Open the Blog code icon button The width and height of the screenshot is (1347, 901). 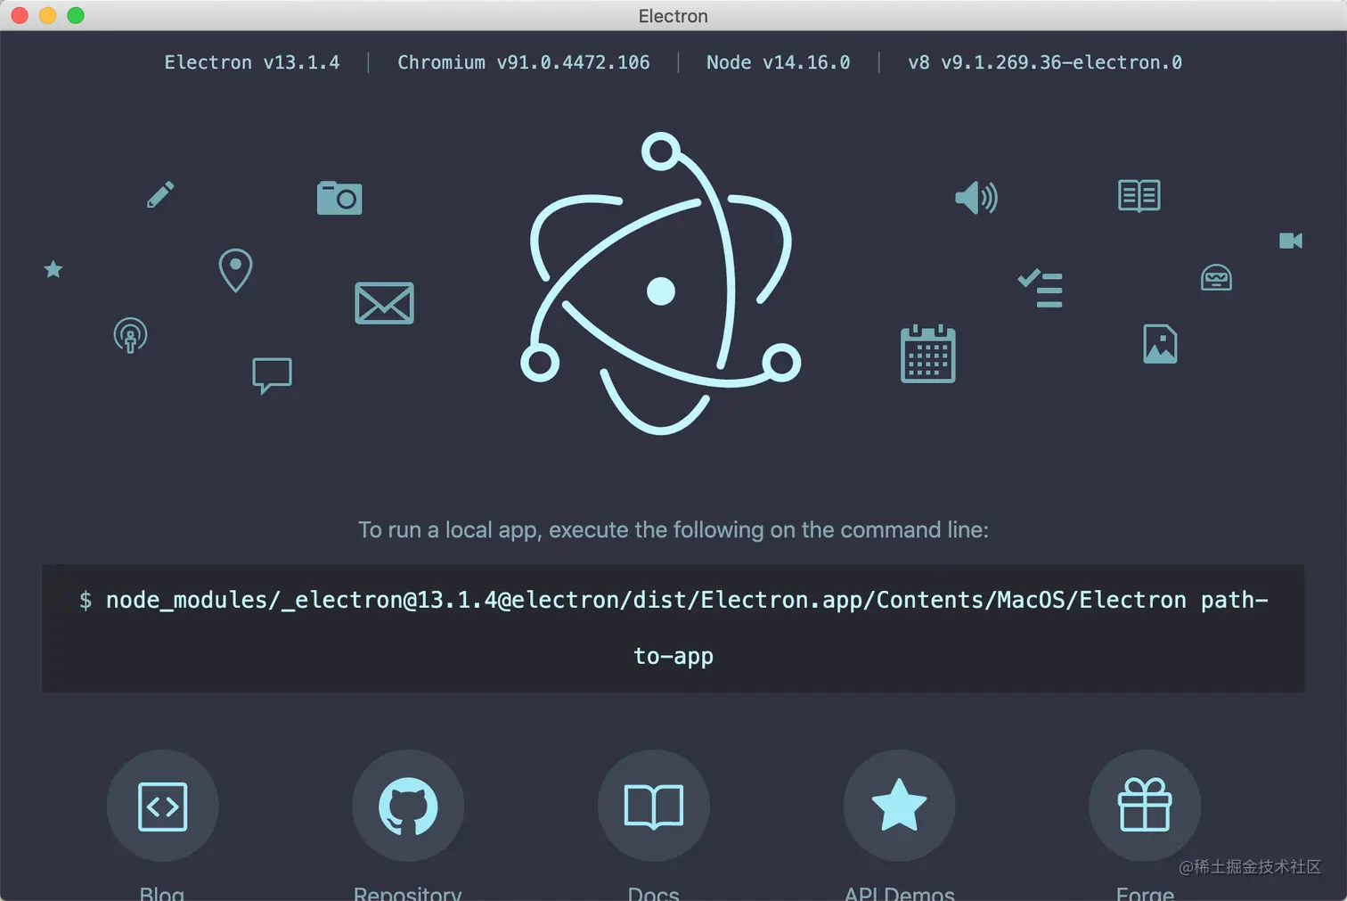pyautogui.click(x=163, y=806)
